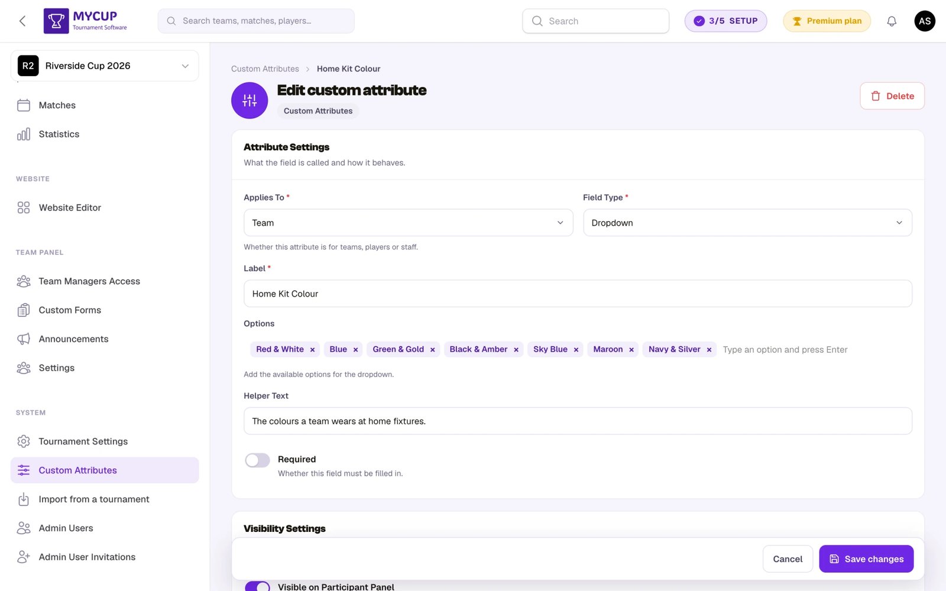Open the AS user avatar menu

(925, 21)
